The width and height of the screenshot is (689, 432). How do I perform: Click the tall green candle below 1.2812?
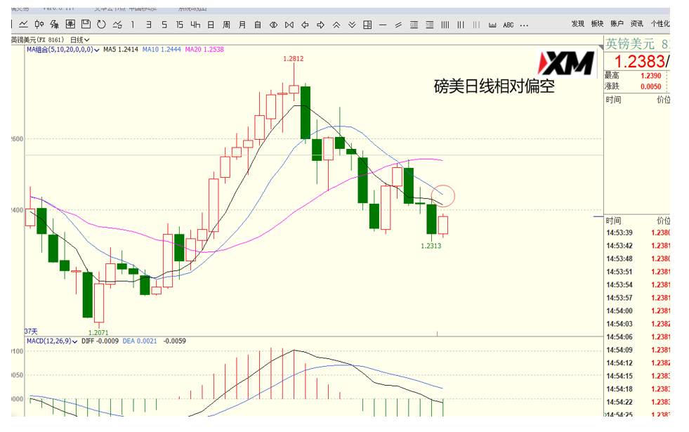(305, 112)
